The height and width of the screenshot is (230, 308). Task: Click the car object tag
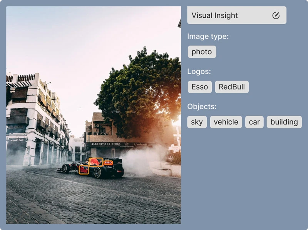[254, 122]
